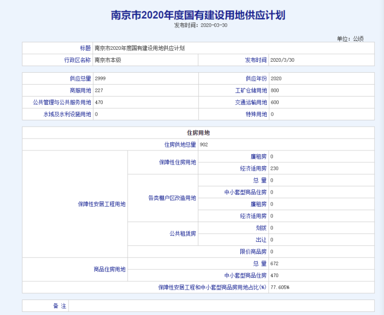Screen dimensions: 384x315
Task: Click the 廉租房 label under 各类棚户区改造用地
Action: (x=258, y=204)
